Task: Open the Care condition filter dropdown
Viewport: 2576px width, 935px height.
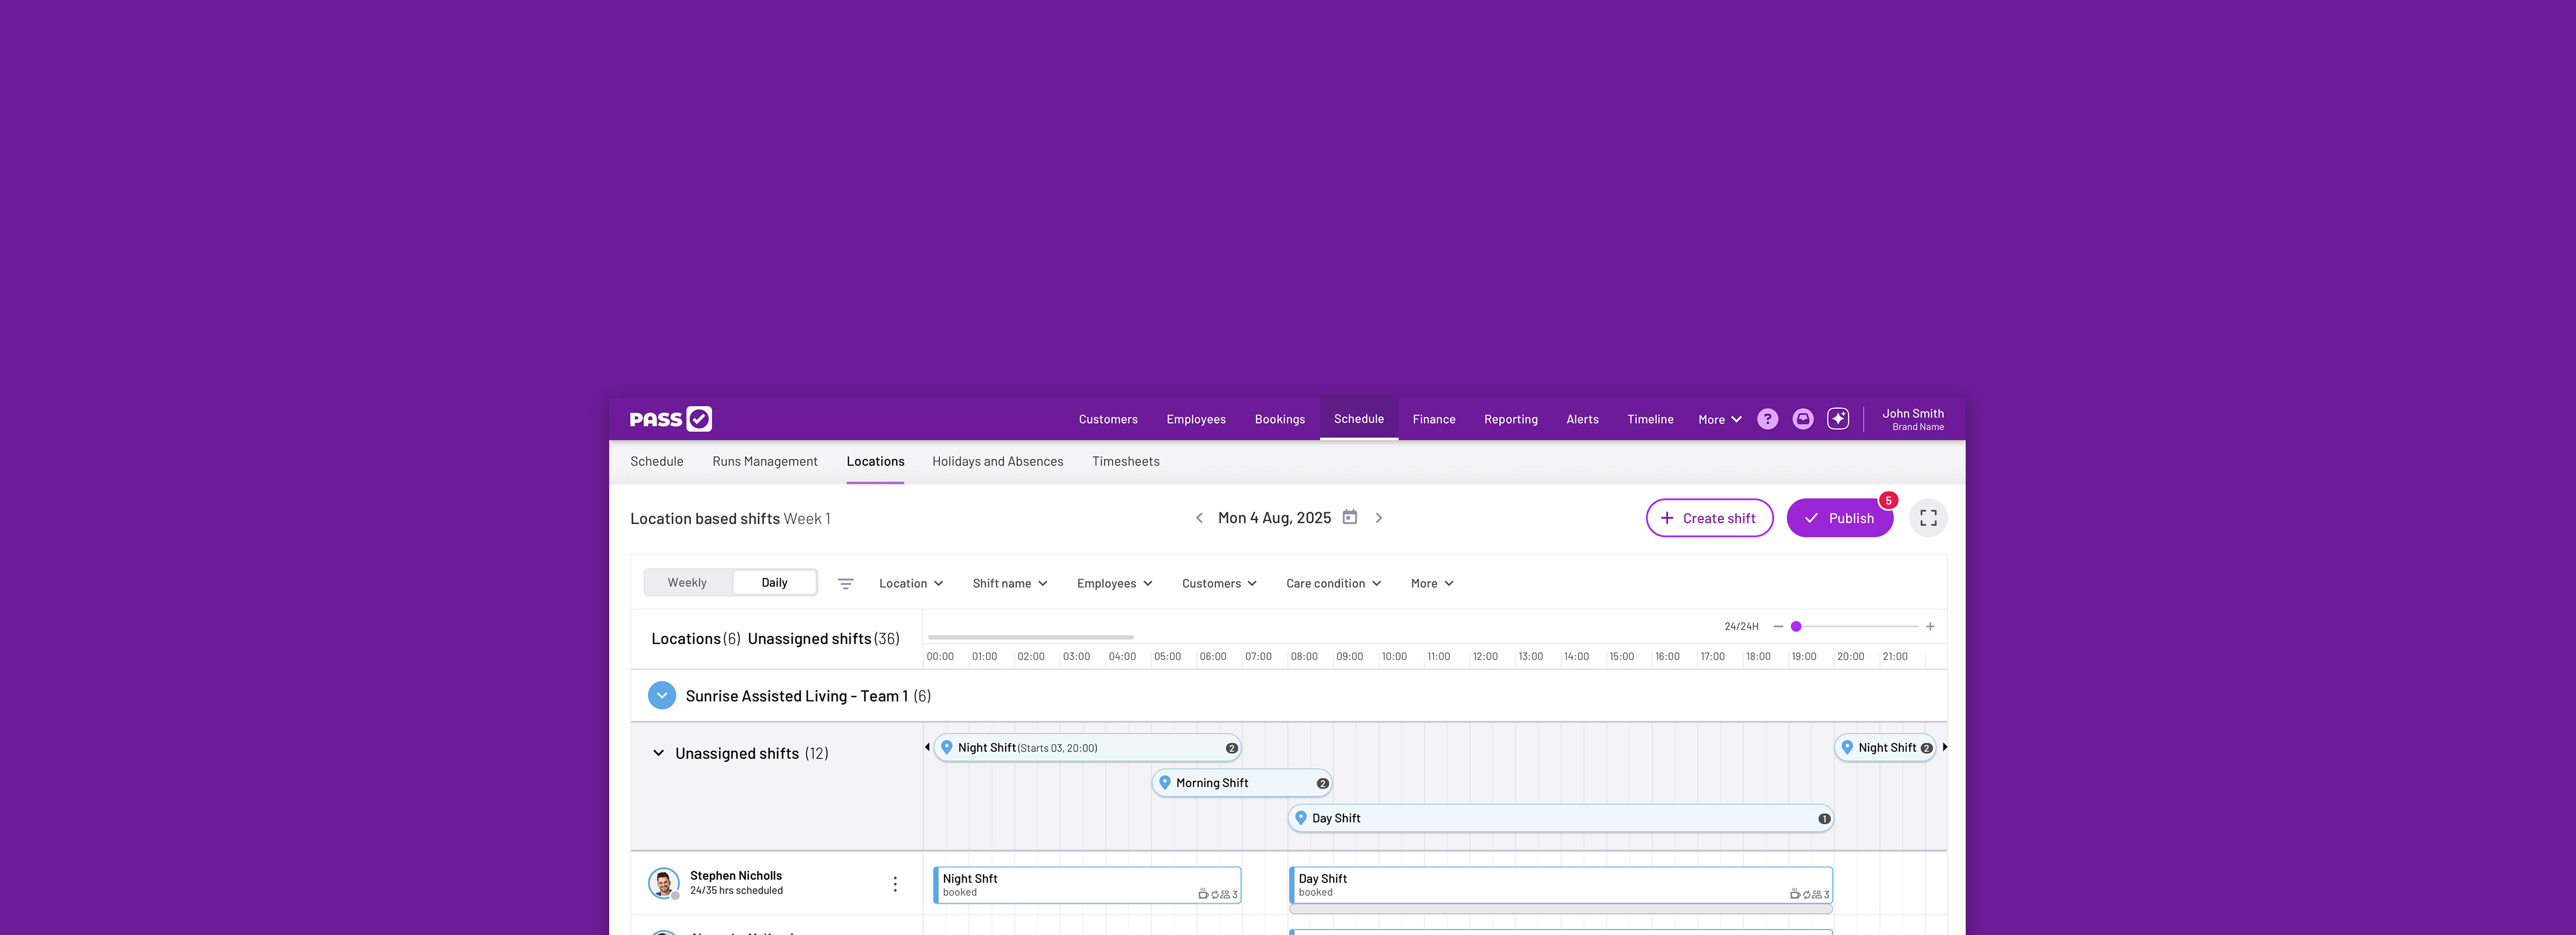Action: (1333, 584)
